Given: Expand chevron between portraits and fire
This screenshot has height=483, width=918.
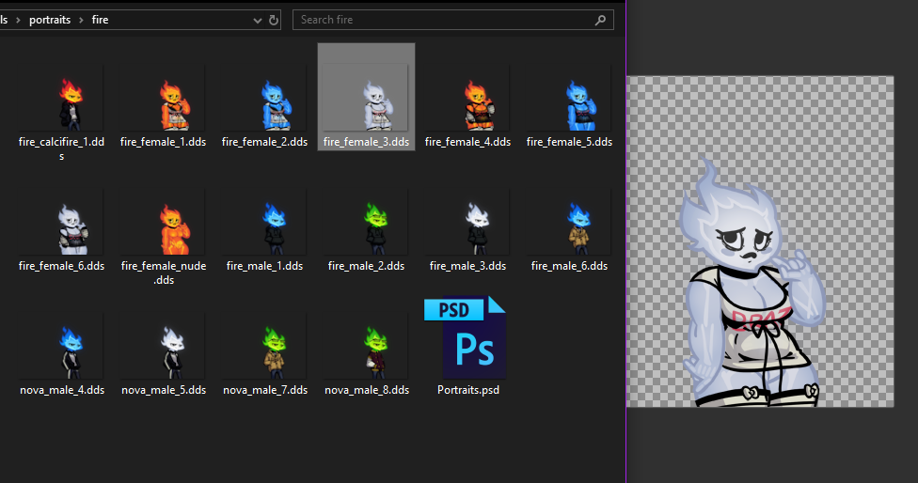Looking at the screenshot, I should click(x=82, y=20).
